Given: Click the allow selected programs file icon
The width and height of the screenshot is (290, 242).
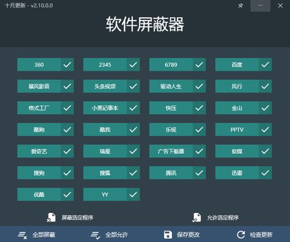Looking at the screenshot, I should (x=197, y=217).
